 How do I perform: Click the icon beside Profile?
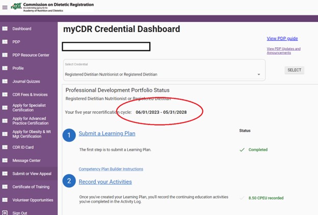[5, 68]
